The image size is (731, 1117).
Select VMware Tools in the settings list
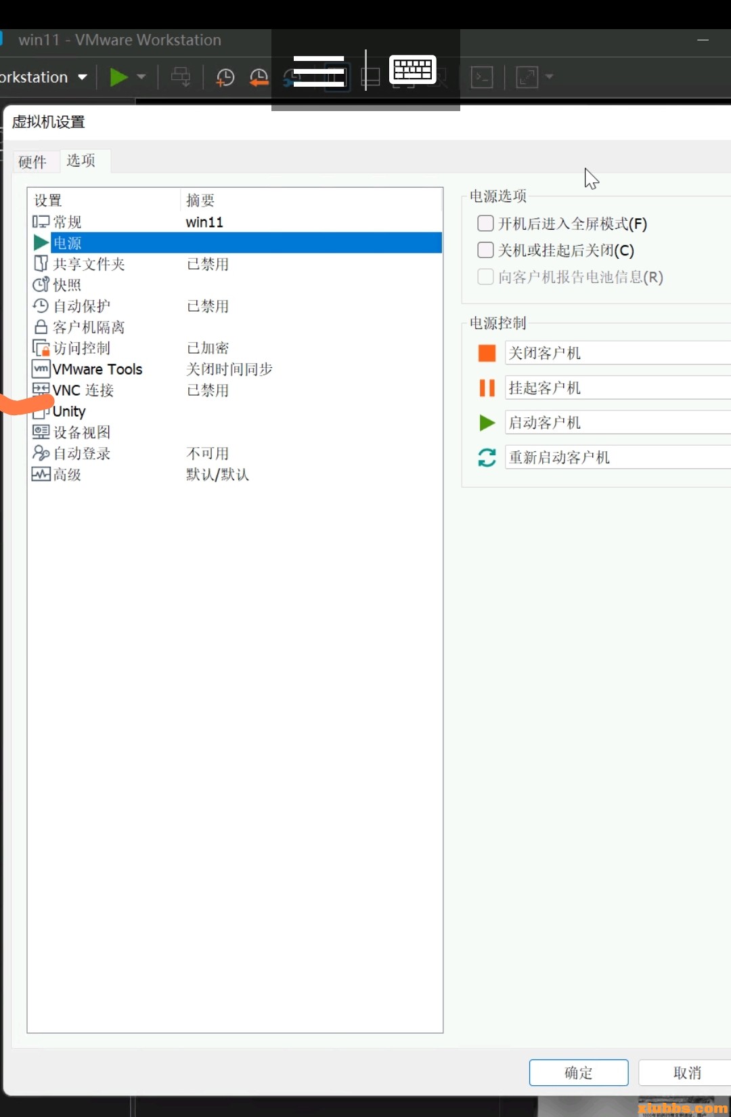(x=97, y=369)
